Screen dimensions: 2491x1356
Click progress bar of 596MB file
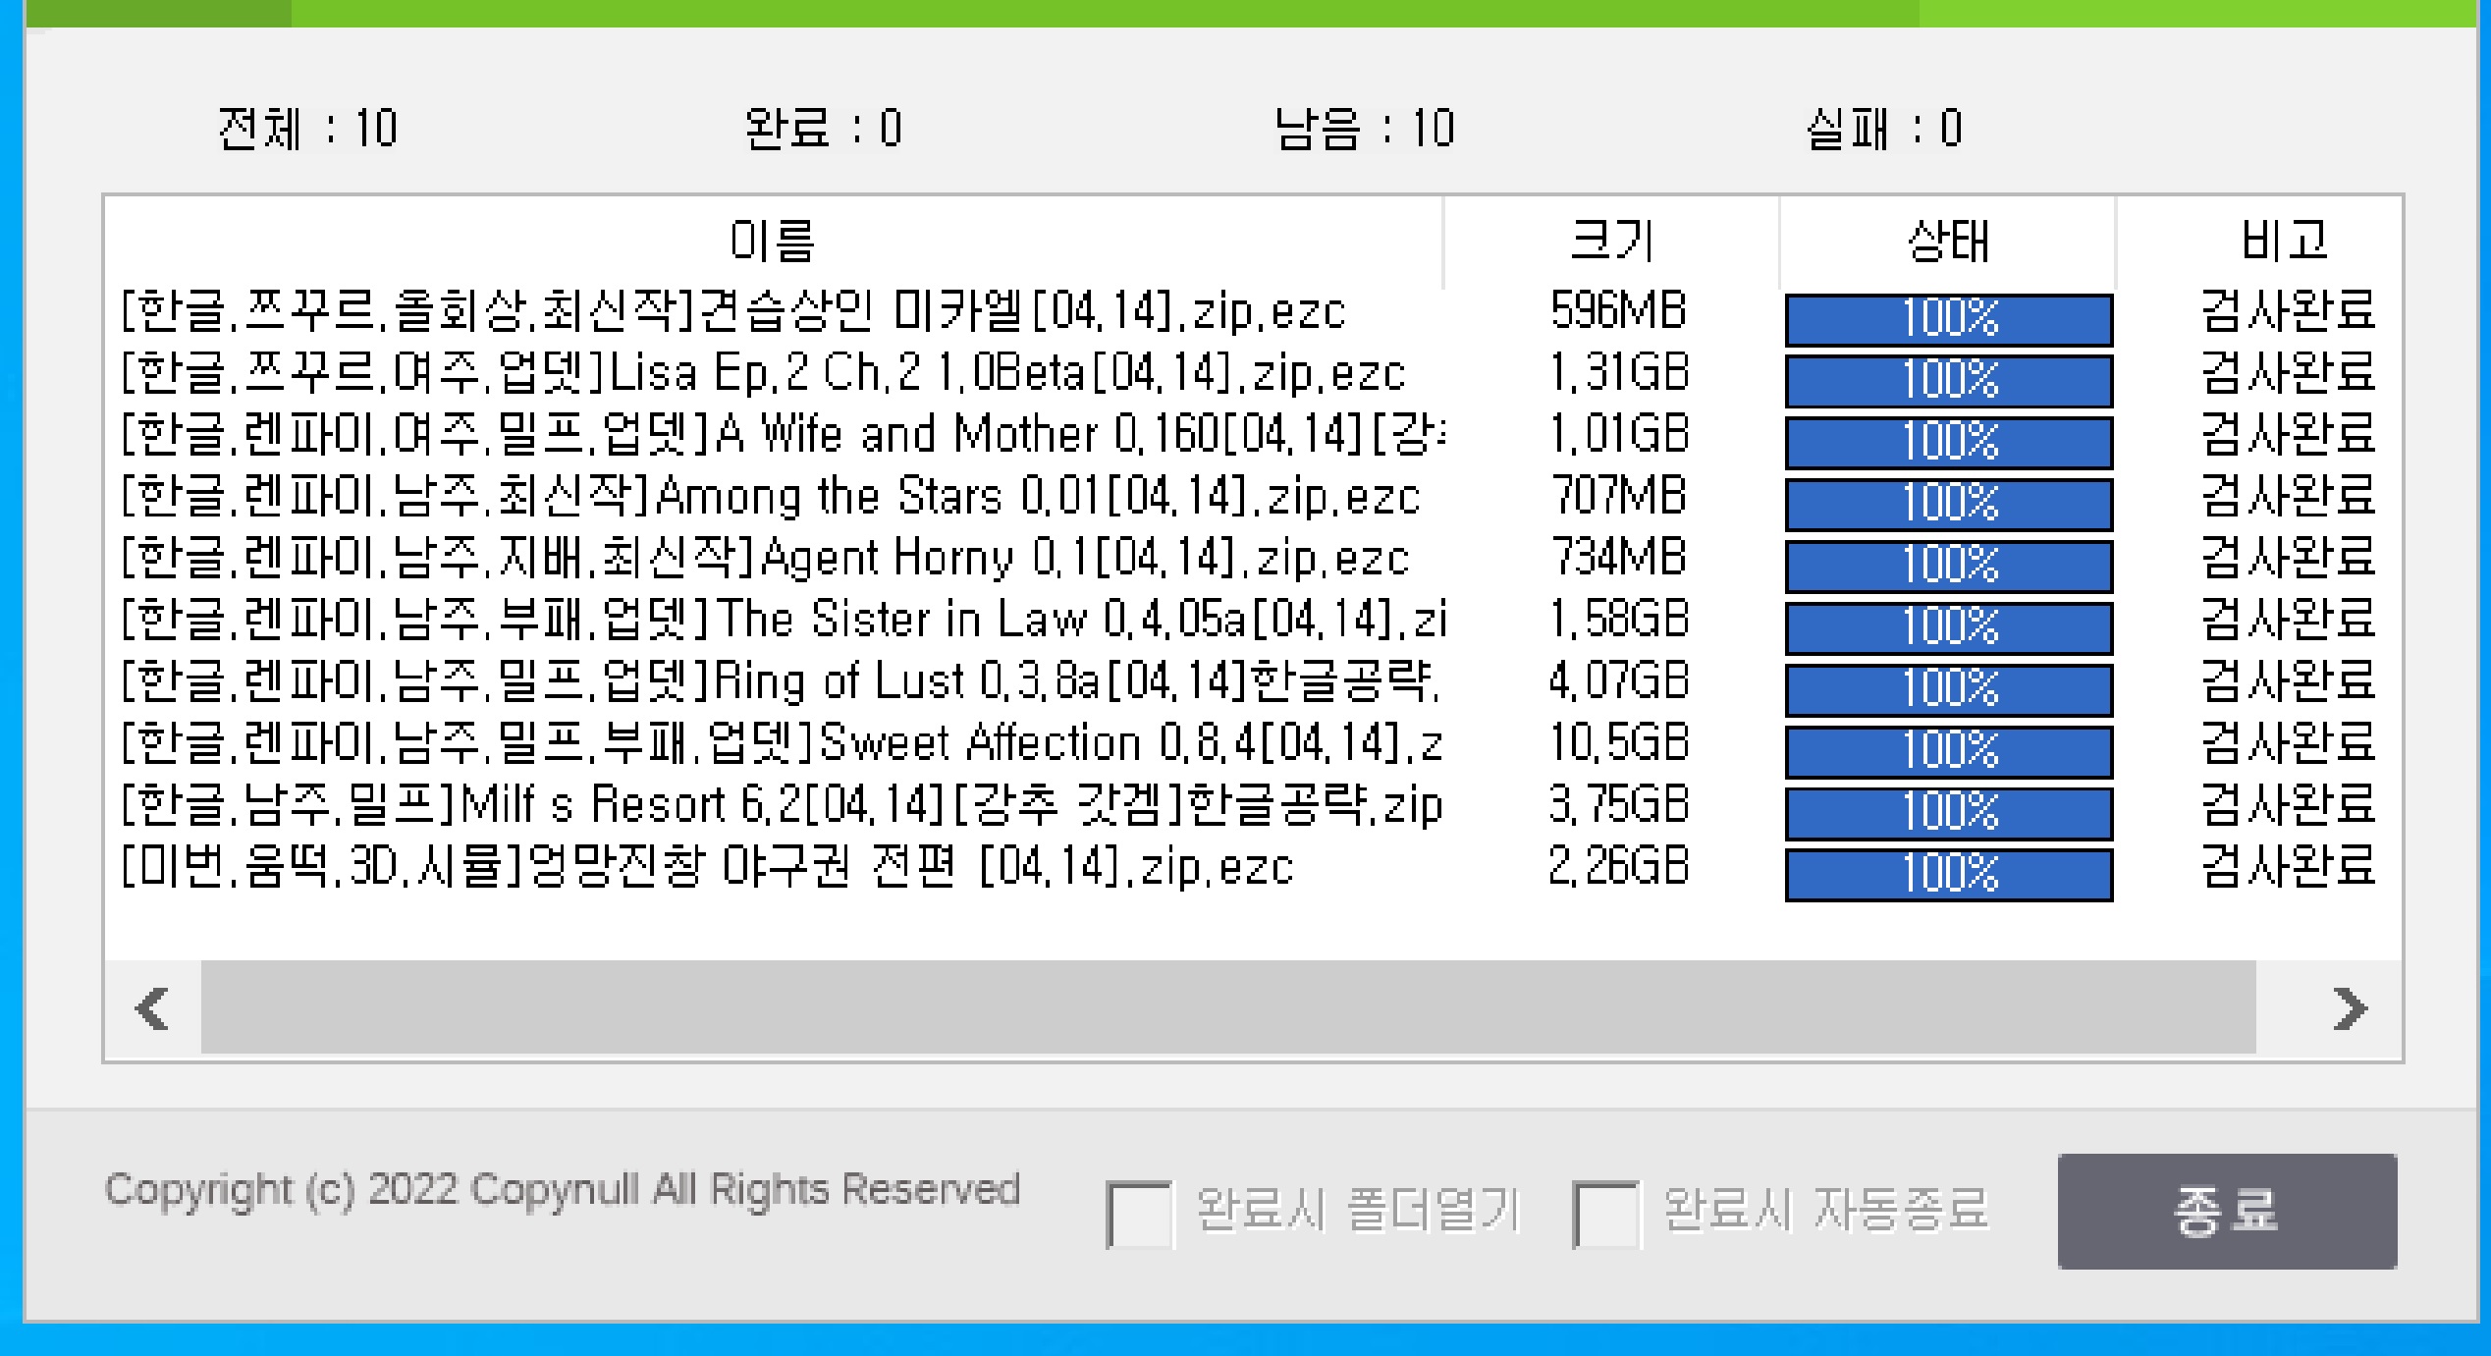point(1948,319)
